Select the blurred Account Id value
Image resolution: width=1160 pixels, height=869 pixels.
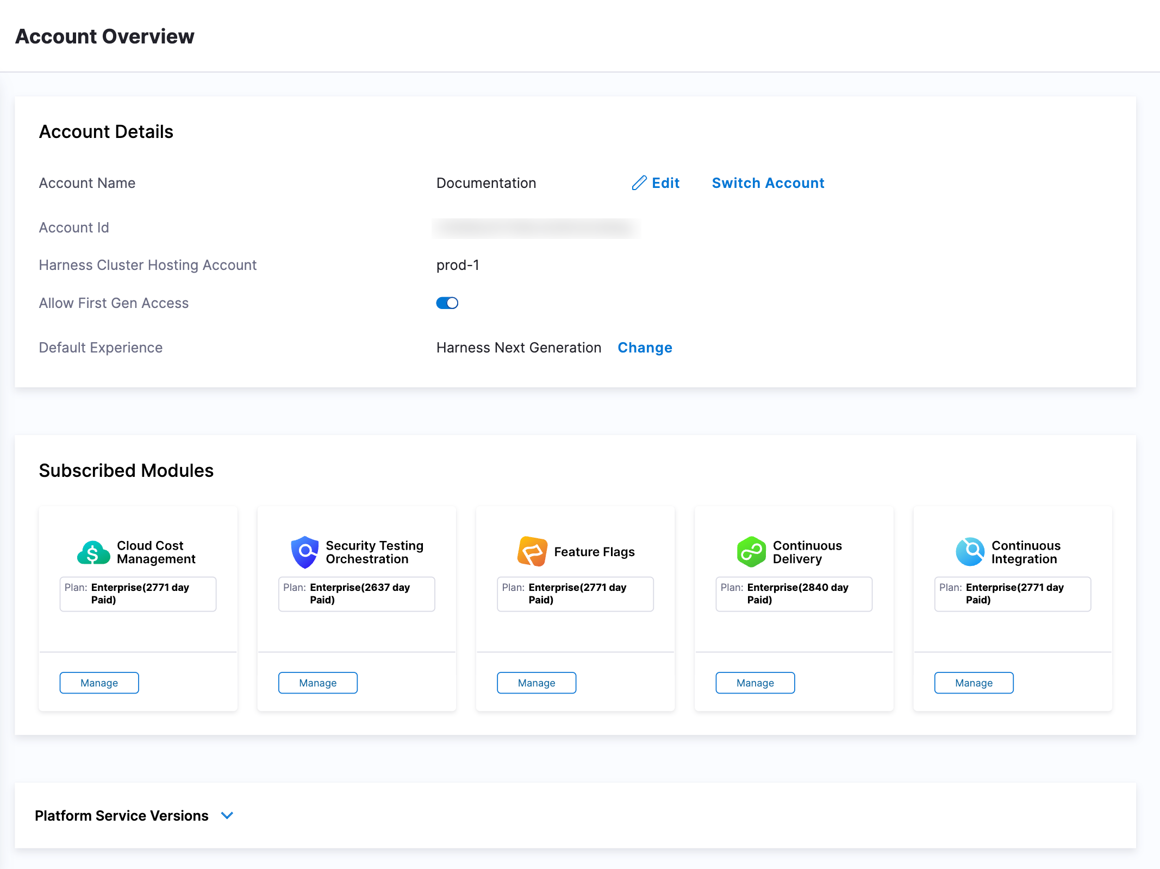tap(536, 228)
